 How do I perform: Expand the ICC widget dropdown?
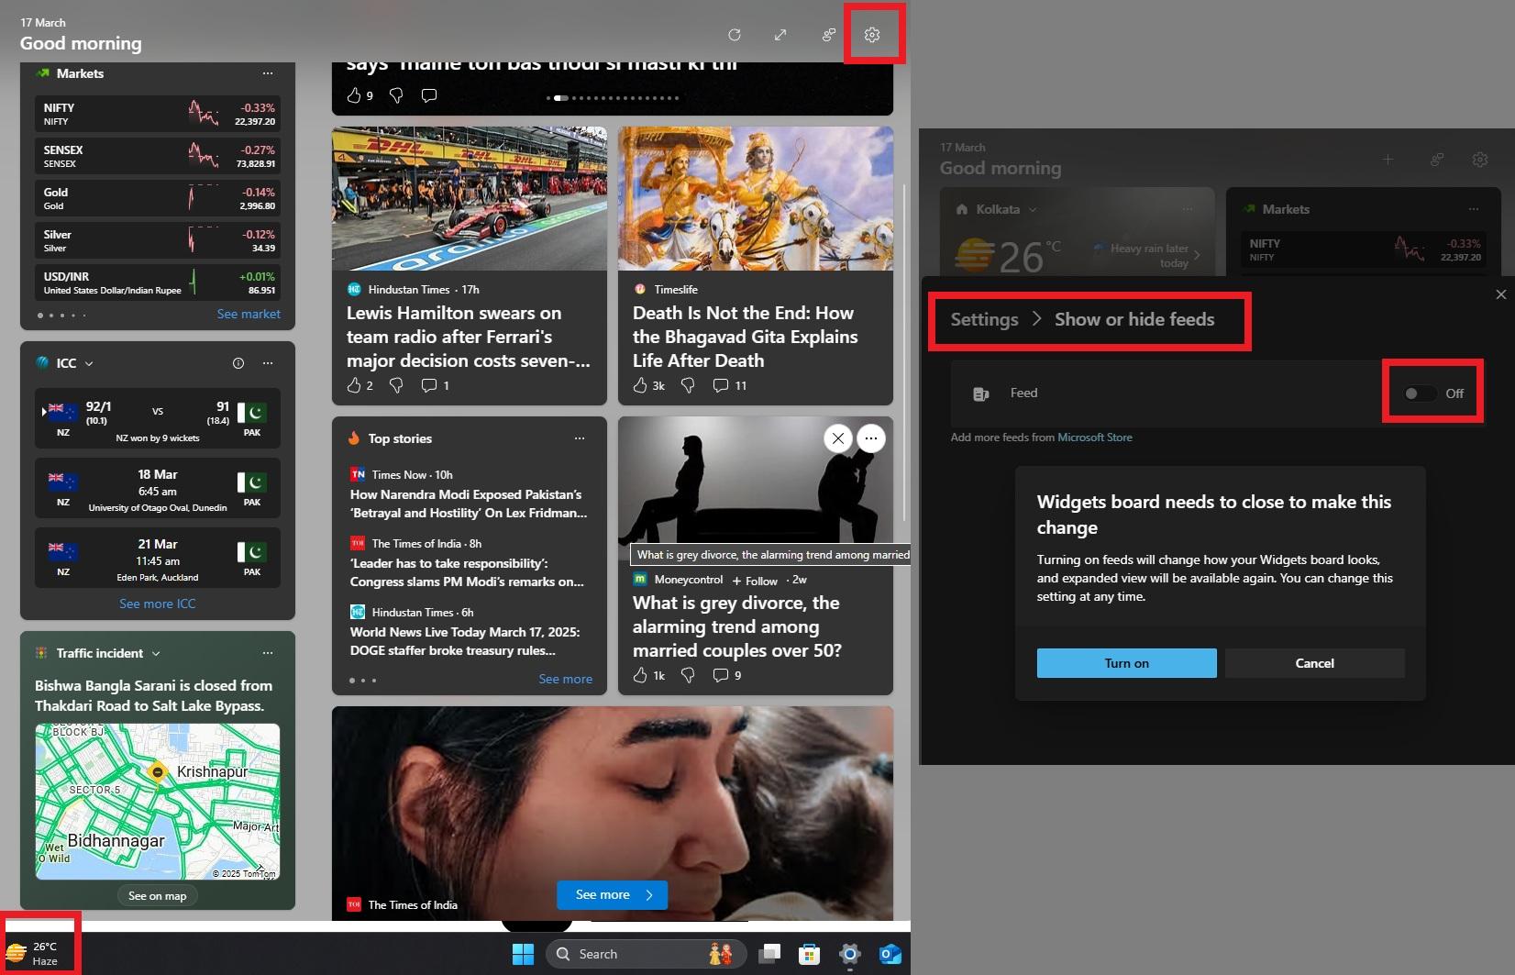(89, 363)
